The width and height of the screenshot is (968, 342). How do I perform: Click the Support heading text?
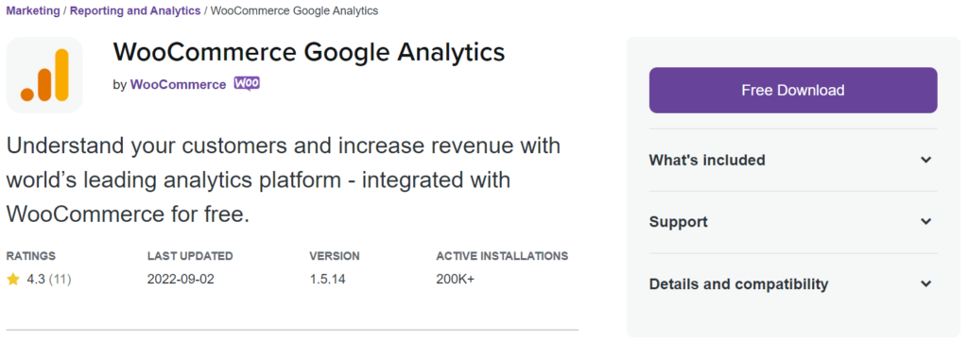pos(678,222)
